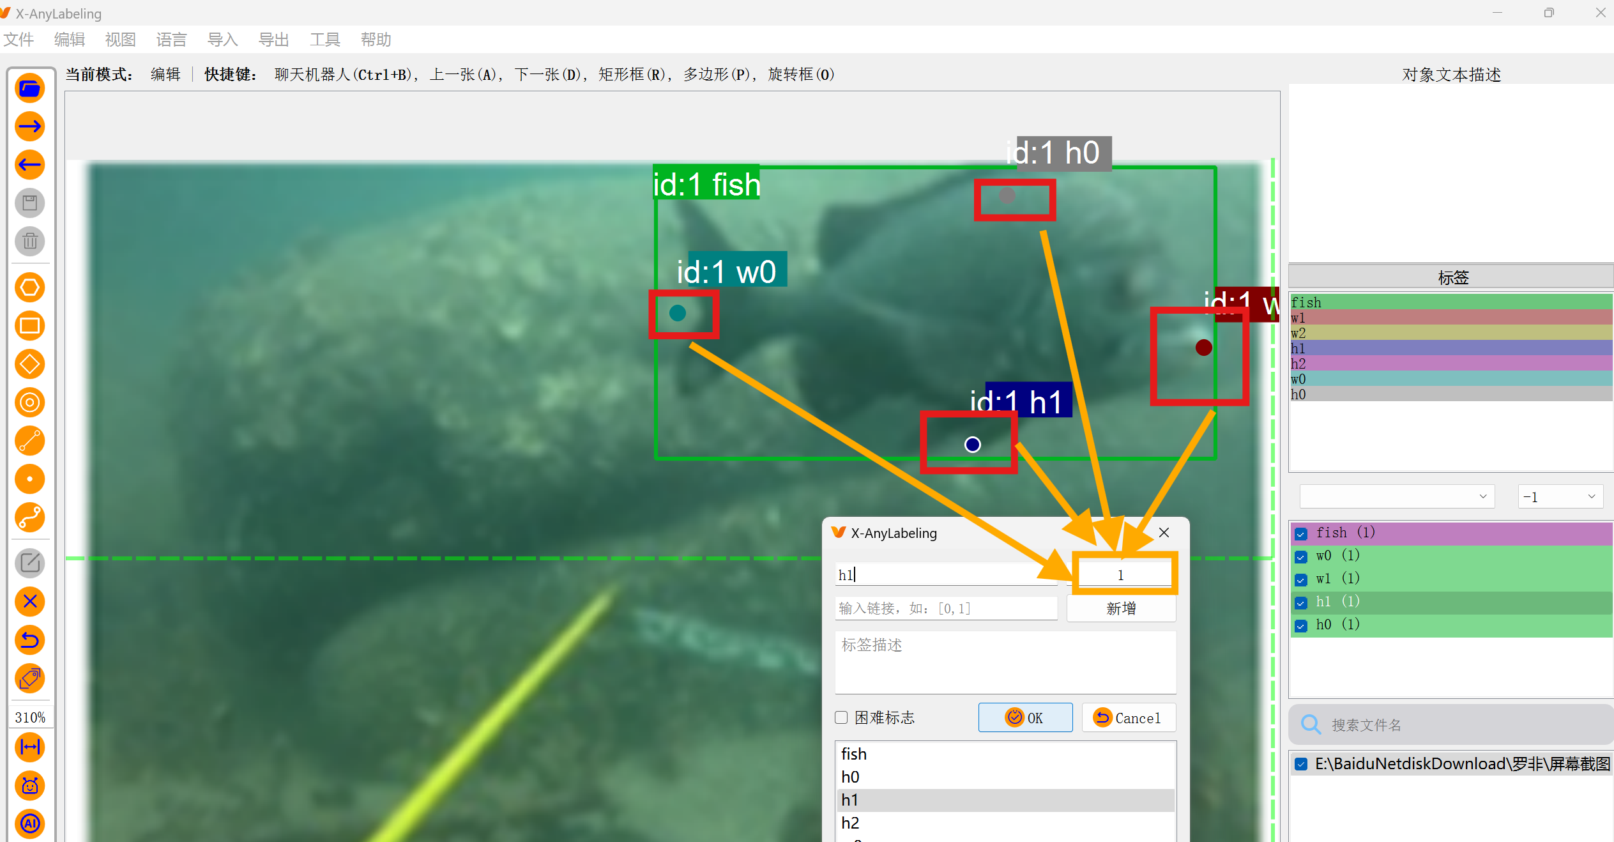Open the 导出 menu
1614x842 pixels.
[273, 40]
